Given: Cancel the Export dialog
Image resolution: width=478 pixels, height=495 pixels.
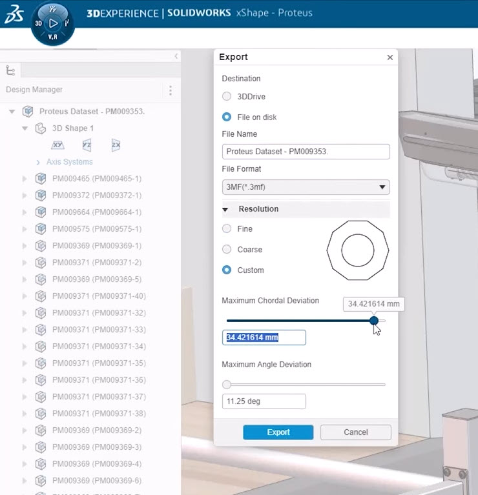Looking at the screenshot, I should [x=355, y=432].
